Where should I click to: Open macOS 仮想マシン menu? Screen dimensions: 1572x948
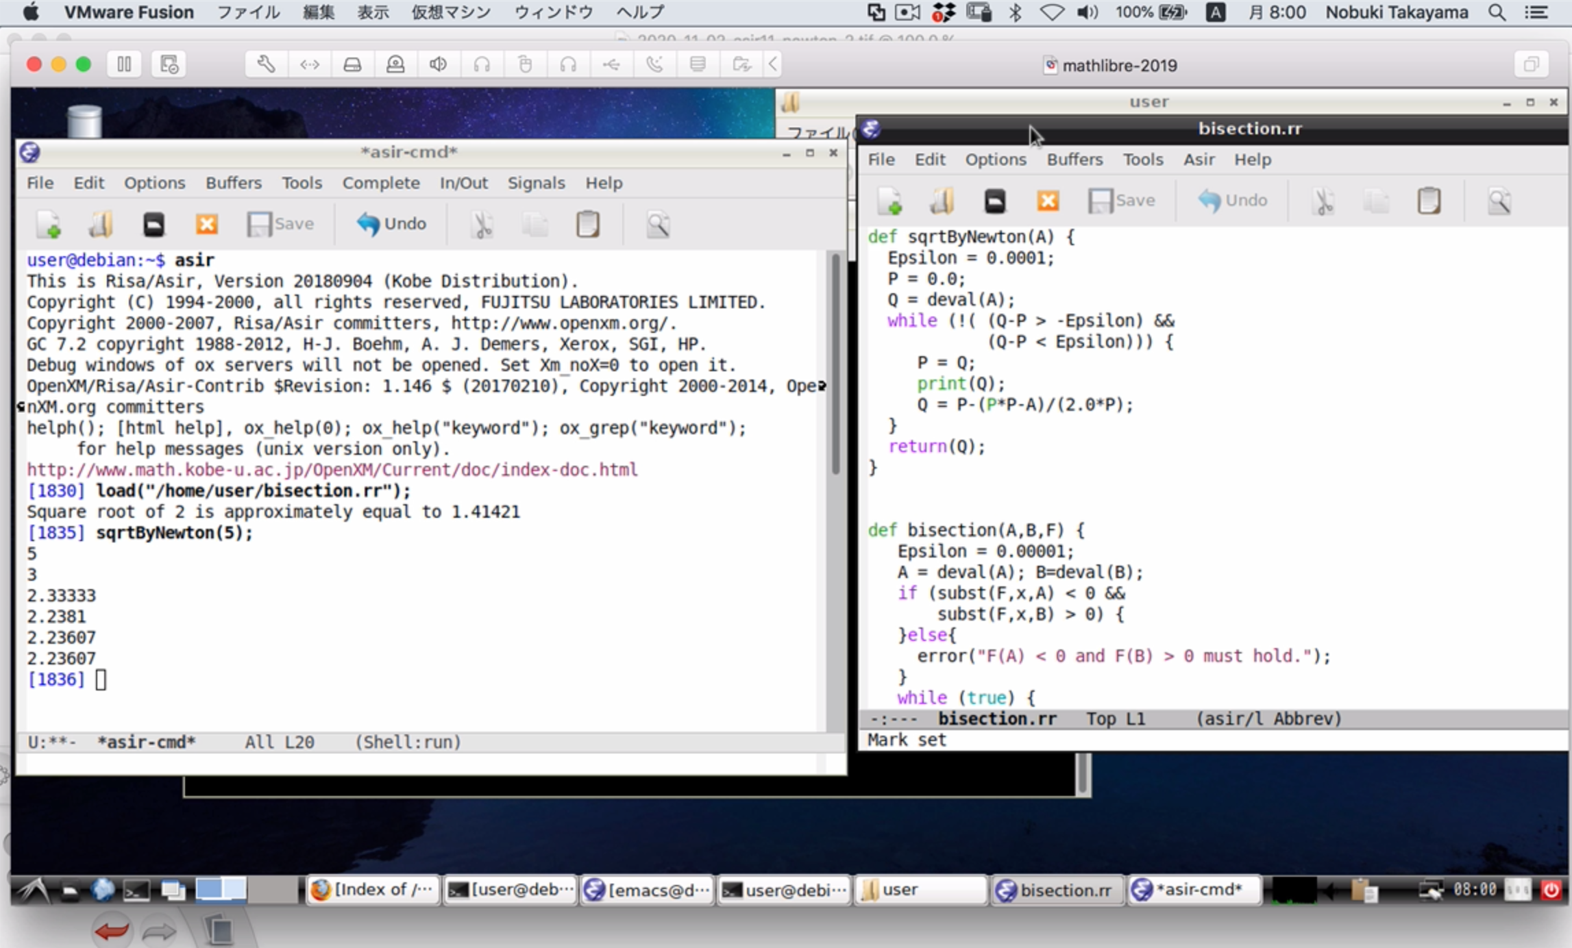[451, 12]
